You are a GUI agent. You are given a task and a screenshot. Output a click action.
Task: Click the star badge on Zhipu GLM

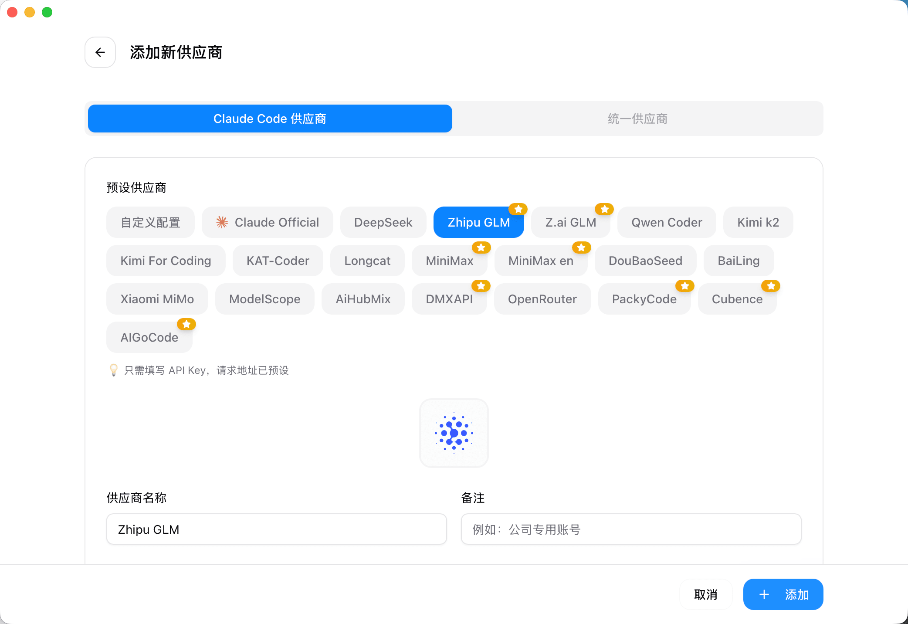pos(518,209)
